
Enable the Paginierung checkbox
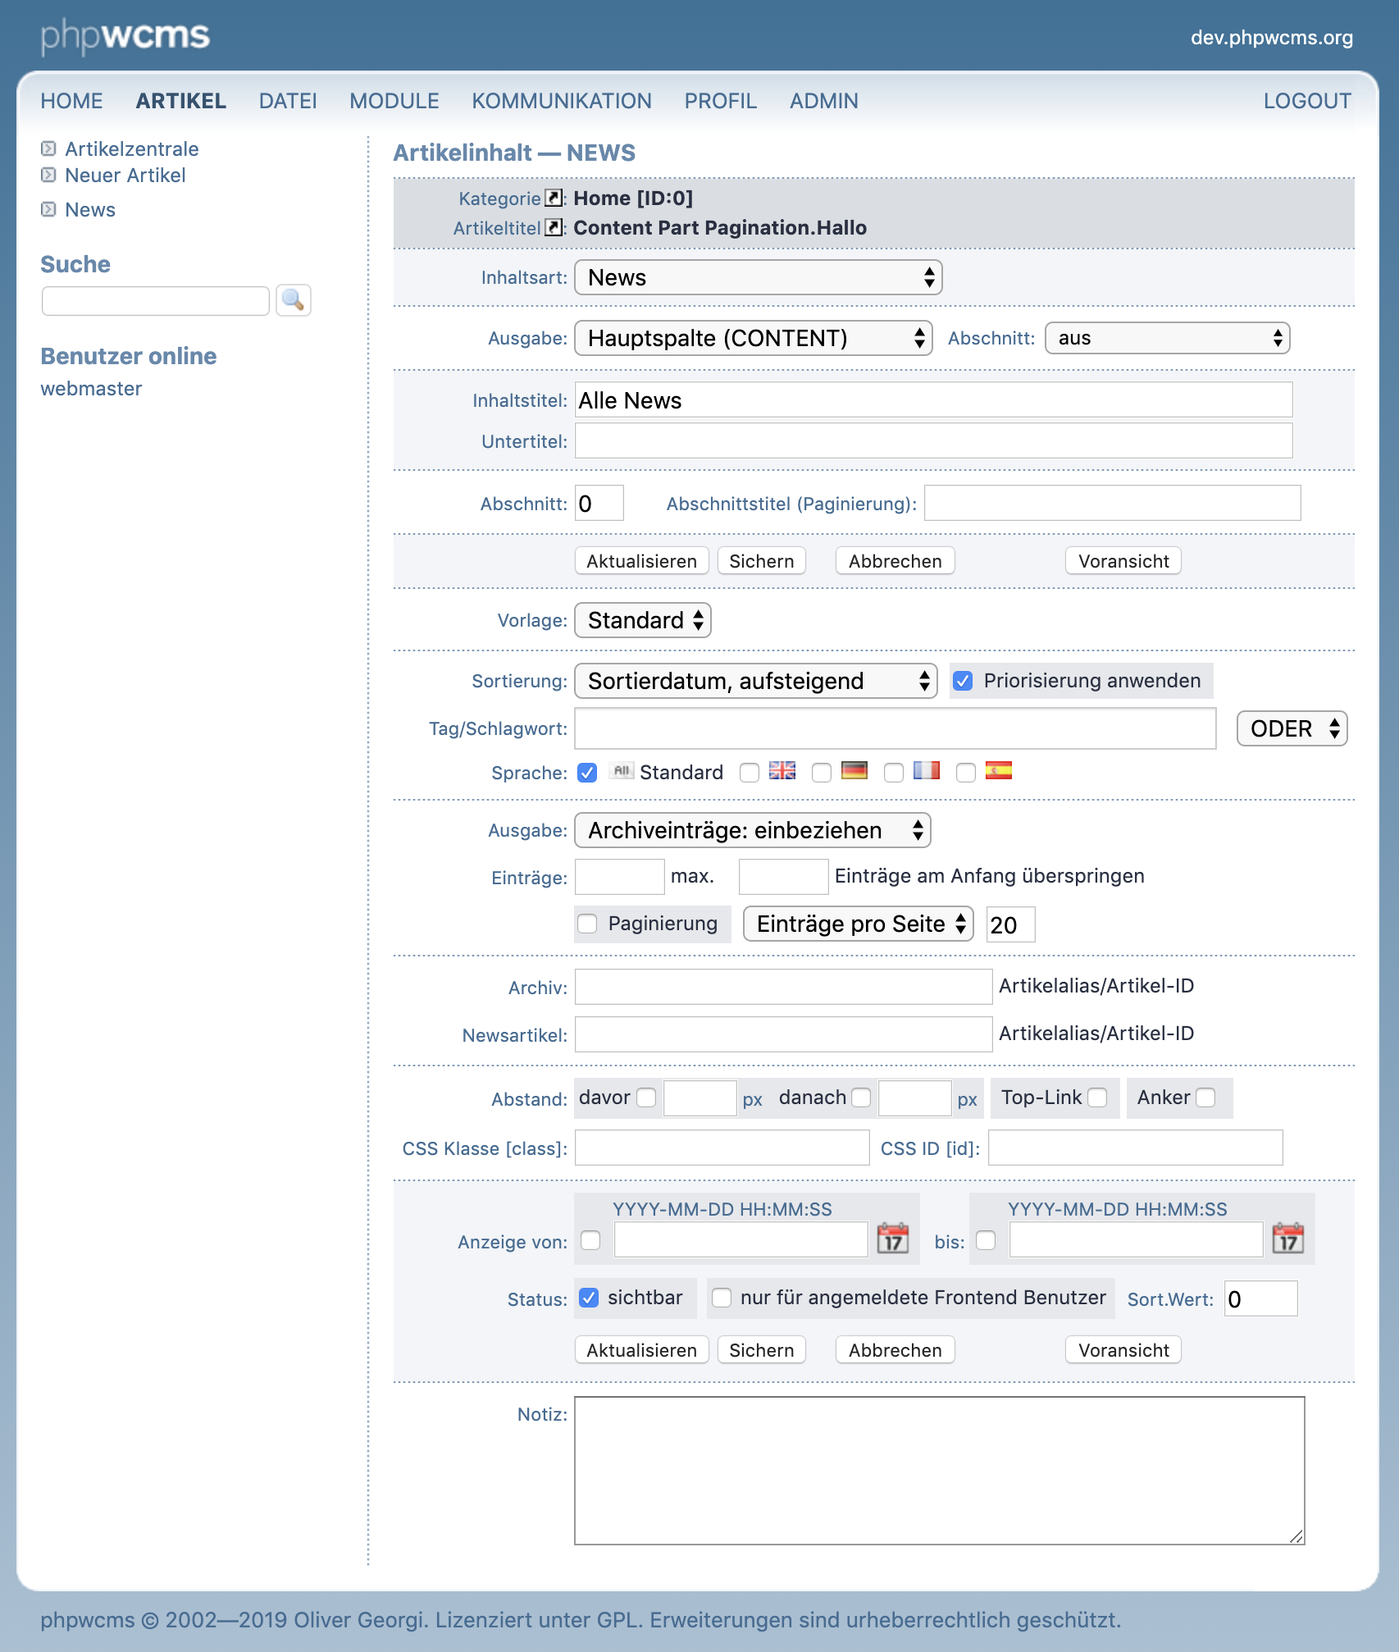coord(587,924)
